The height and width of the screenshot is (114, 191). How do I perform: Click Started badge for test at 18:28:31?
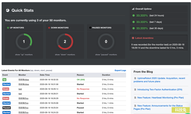[x=6, y=94]
